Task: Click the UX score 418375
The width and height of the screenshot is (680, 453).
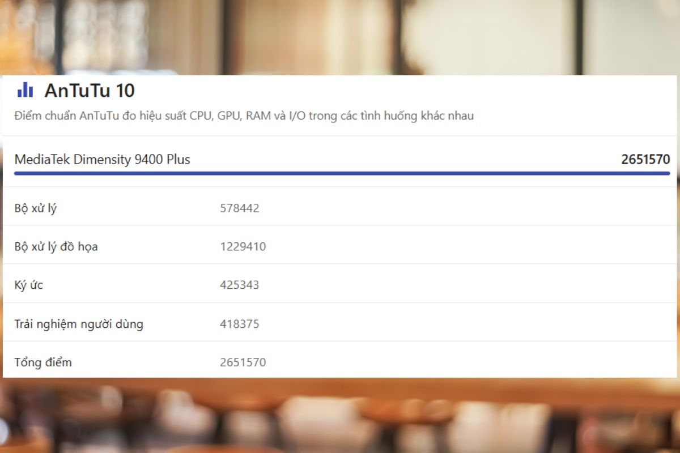Action: (240, 324)
